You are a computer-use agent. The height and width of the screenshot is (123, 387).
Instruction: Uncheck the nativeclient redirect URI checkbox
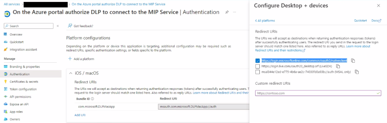(x=258, y=60)
